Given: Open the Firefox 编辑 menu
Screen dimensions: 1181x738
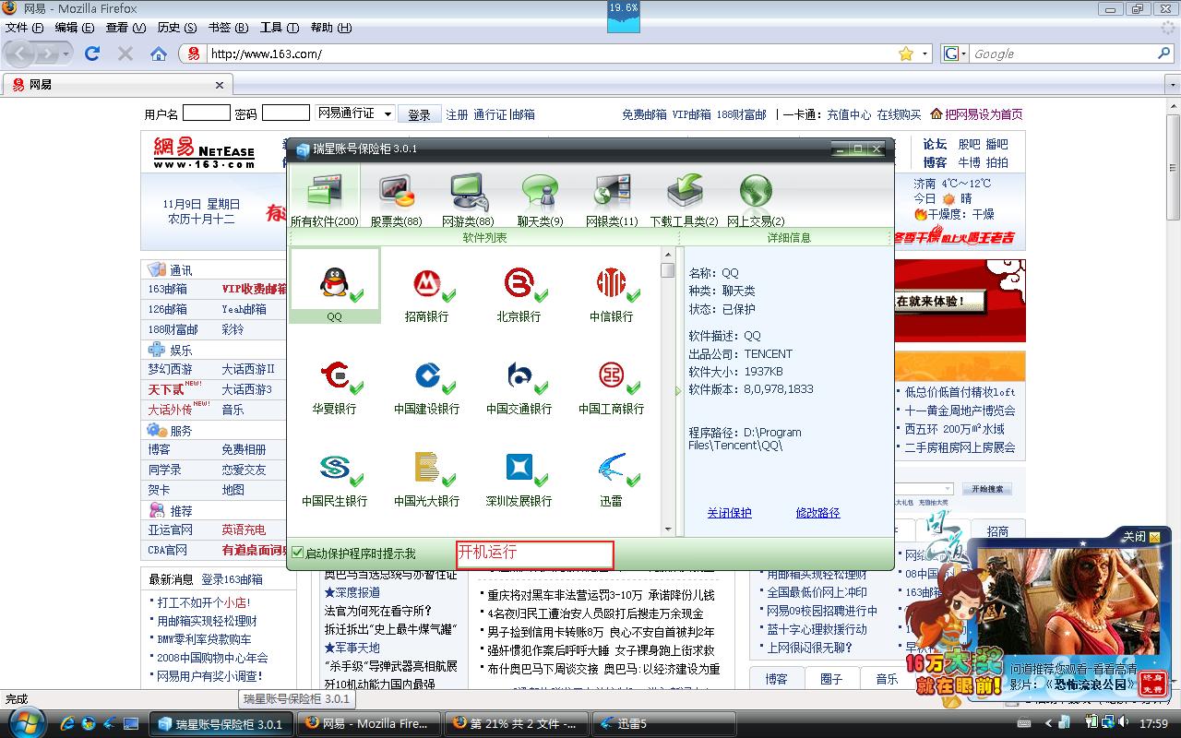Looking at the screenshot, I should pos(73,28).
